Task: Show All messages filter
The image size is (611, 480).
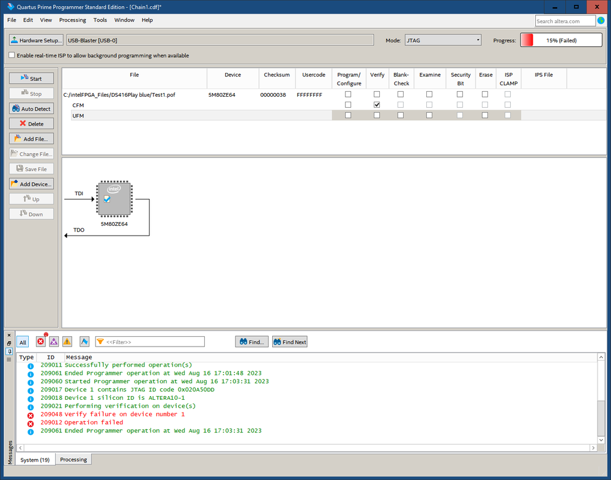Action: [x=23, y=342]
